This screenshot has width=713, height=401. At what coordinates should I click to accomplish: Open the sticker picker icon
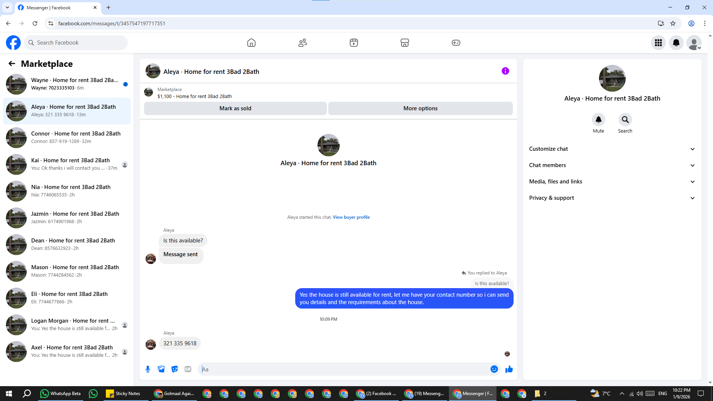point(175,369)
